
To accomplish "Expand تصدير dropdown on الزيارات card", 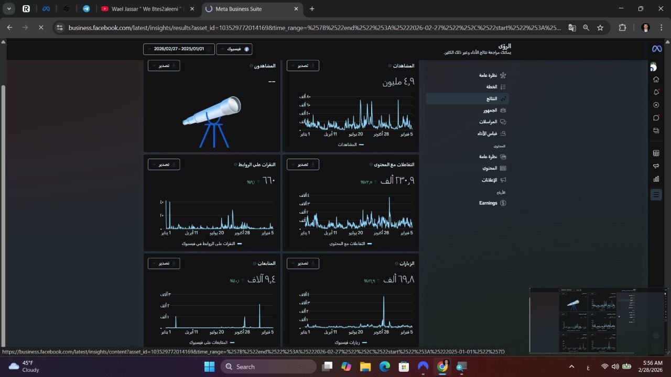I will pyautogui.click(x=302, y=263).
